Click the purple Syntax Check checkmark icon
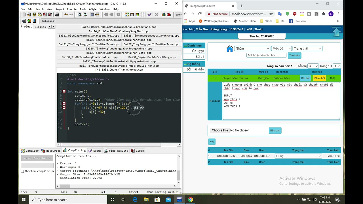The width and height of the screenshot is (363, 204). [149, 15]
